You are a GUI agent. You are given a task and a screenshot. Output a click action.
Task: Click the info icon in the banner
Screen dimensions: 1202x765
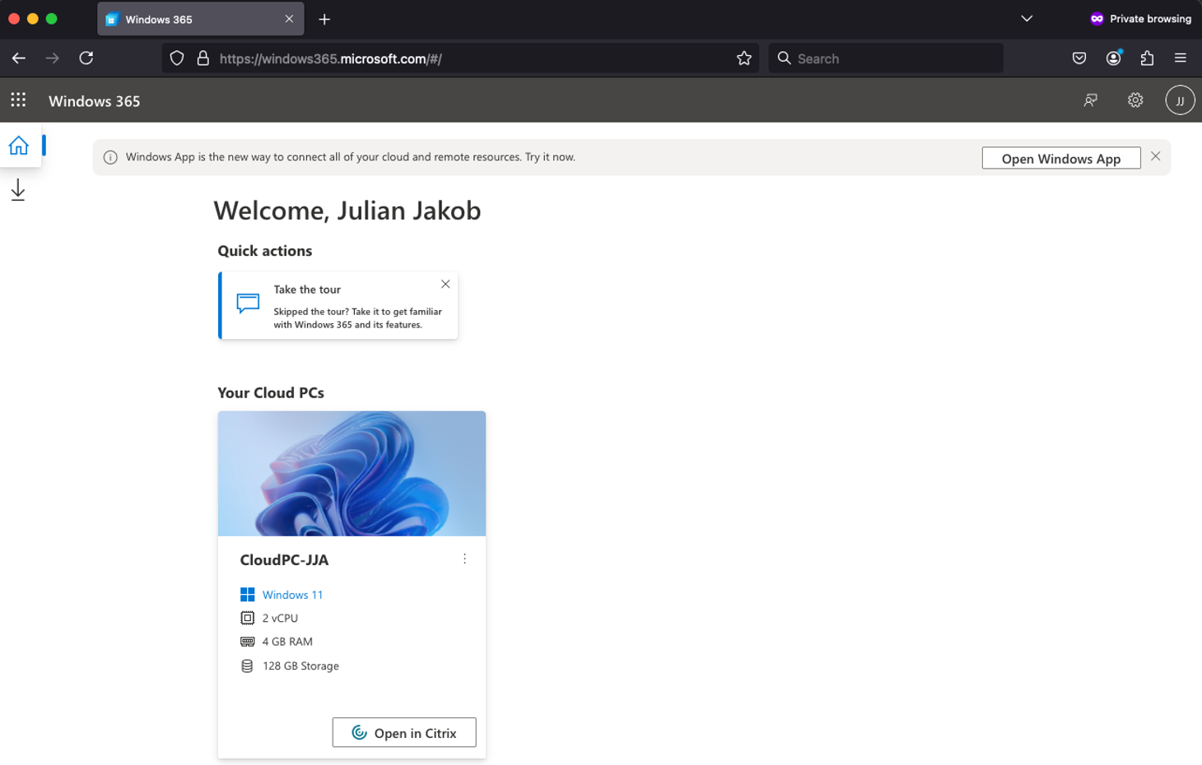110,157
